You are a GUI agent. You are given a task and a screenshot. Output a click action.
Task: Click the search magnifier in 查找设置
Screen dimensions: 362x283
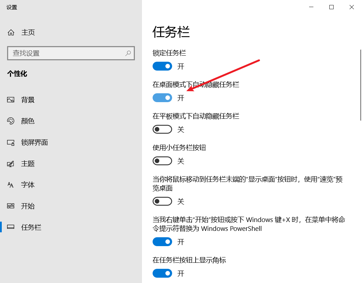point(128,53)
